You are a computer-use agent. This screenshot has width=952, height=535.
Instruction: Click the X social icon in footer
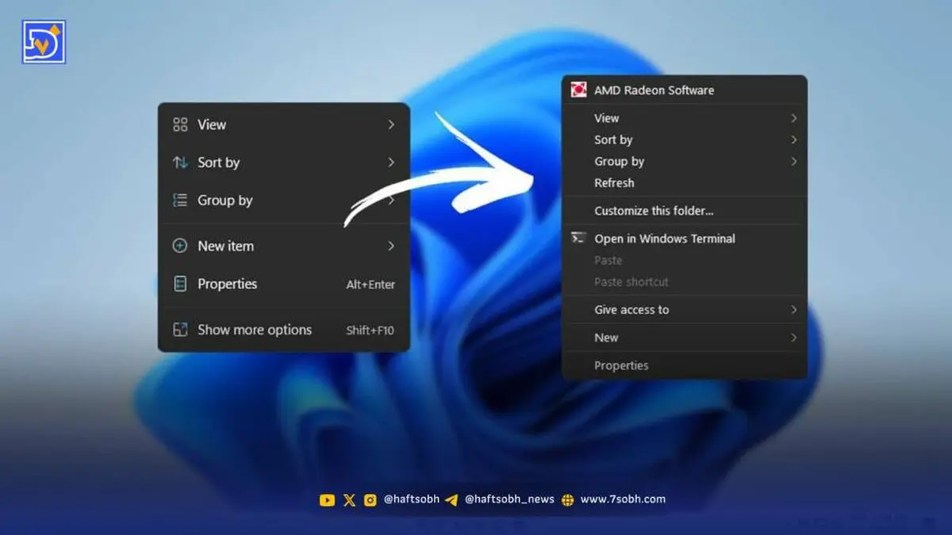[350, 500]
